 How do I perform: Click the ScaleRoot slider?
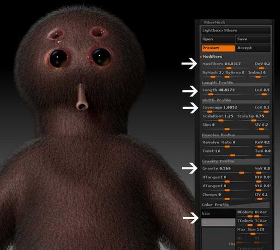(218, 118)
